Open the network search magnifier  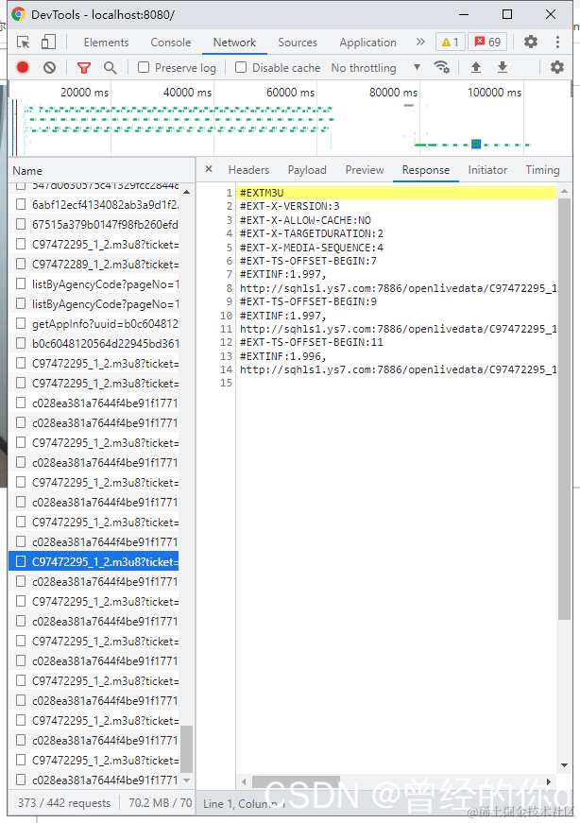tap(110, 68)
